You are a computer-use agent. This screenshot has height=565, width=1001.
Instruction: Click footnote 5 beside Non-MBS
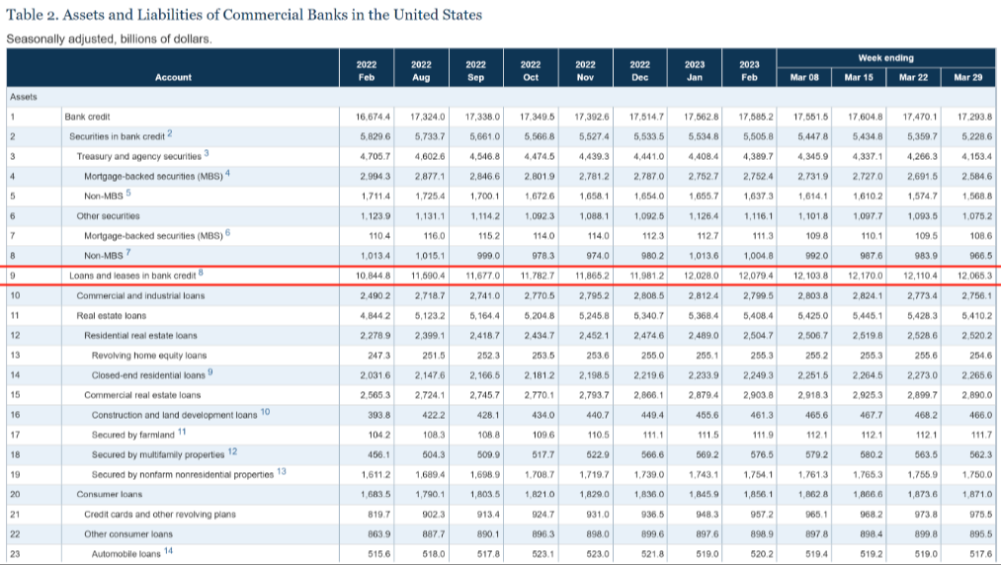coord(126,193)
